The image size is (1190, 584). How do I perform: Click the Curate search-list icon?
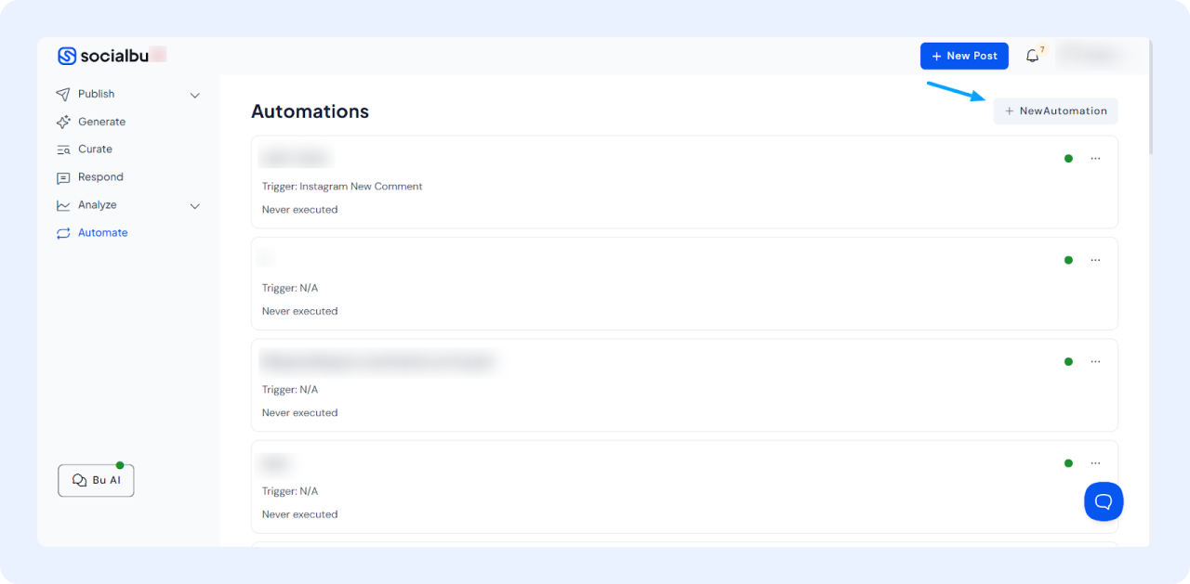click(x=63, y=149)
